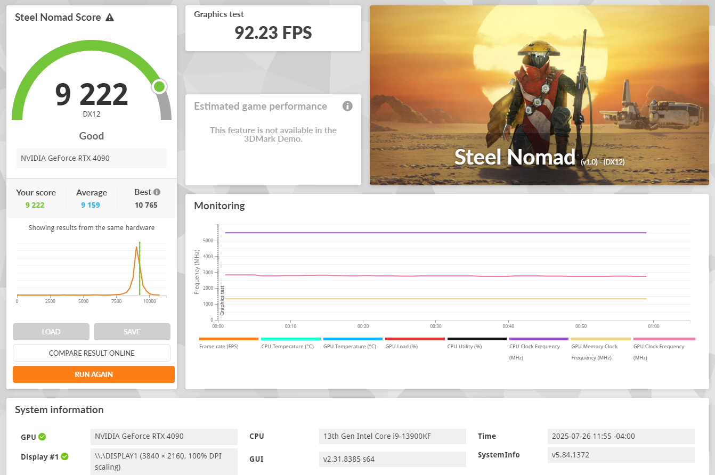Viewport: 715px width, 475px height.
Task: Click the GUI version v2.31.8385 s64
Action: coord(393,459)
